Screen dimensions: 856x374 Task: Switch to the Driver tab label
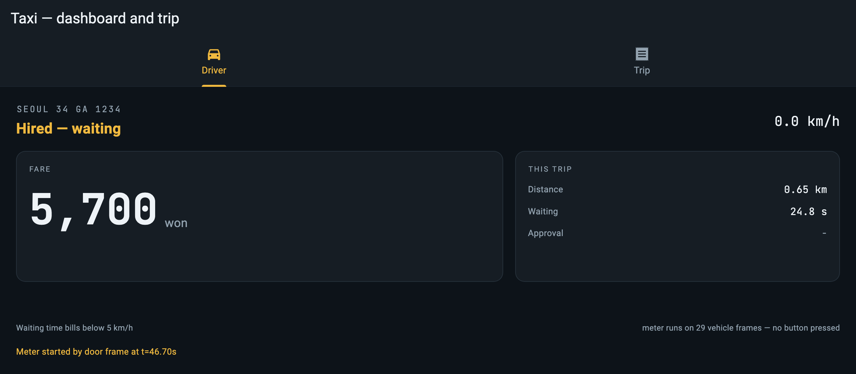tap(214, 70)
